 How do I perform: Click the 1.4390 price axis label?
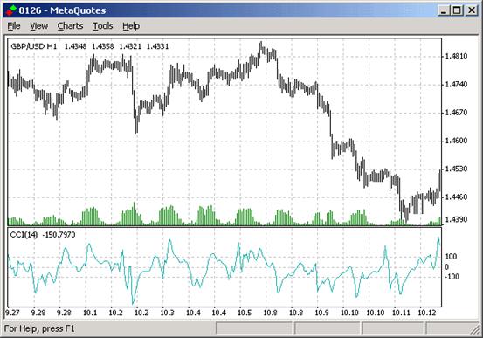coord(456,219)
